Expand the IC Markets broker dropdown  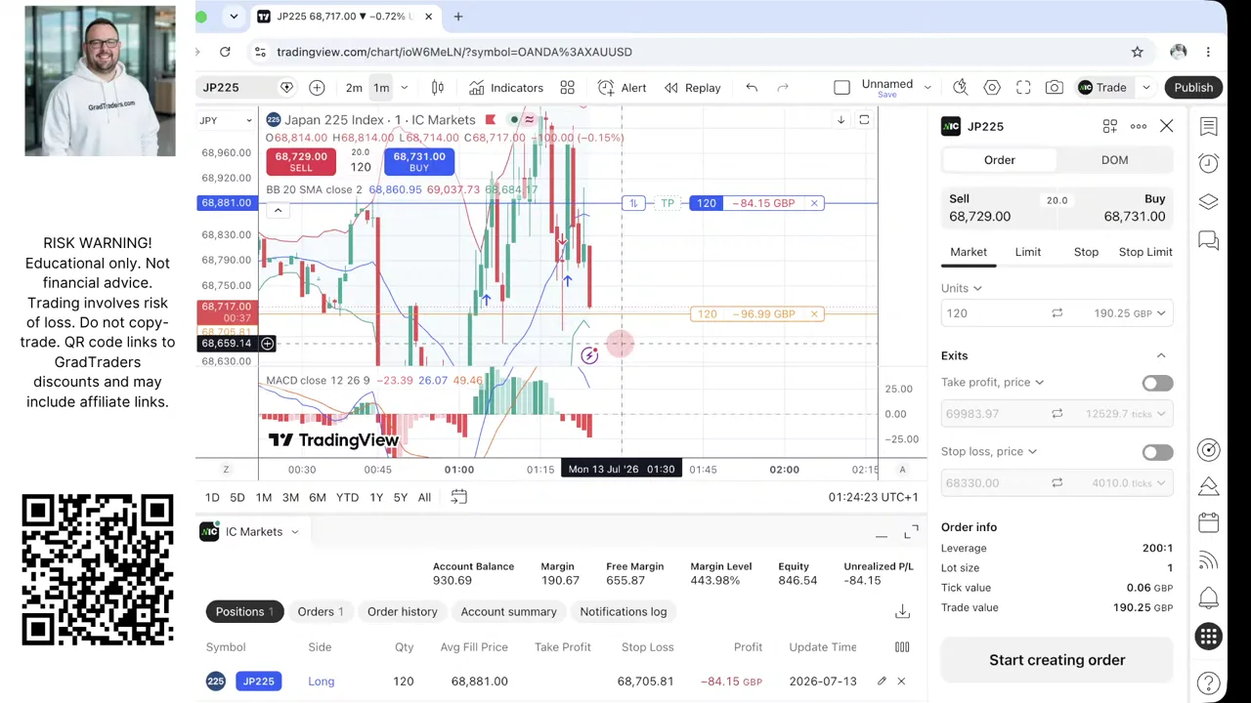tap(294, 532)
